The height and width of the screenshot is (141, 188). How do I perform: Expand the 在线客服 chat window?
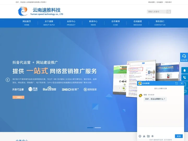tap(177, 83)
